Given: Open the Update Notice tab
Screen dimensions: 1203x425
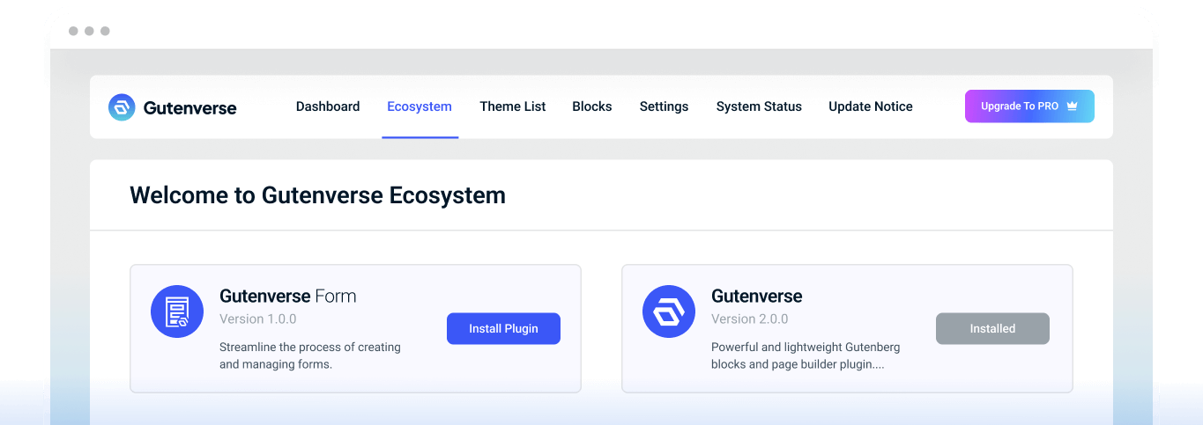Looking at the screenshot, I should coord(871,106).
